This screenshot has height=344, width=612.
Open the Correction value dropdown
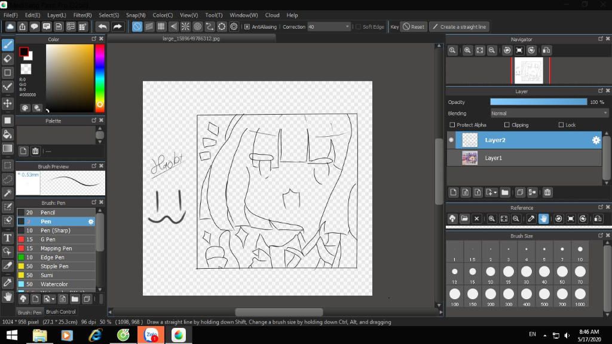pos(347,27)
